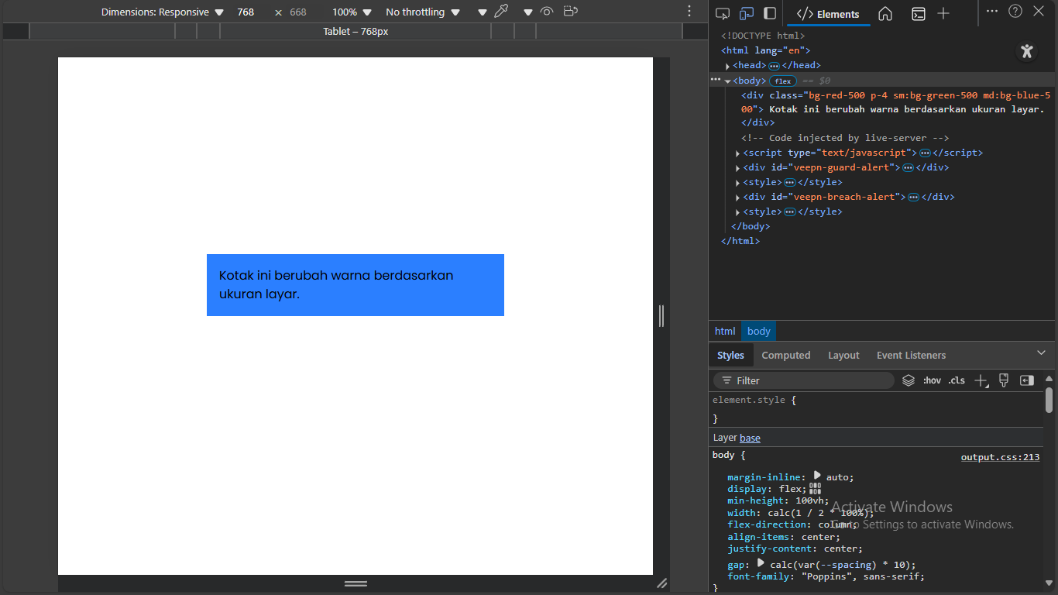This screenshot has height=595, width=1058.
Task: Click the justify-content: center declaration
Action: (x=795, y=549)
